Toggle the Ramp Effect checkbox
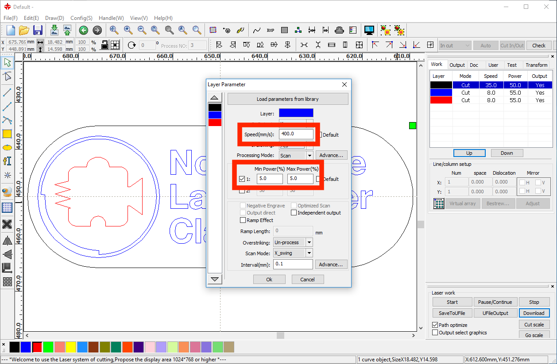The width and height of the screenshot is (557, 364). point(243,220)
